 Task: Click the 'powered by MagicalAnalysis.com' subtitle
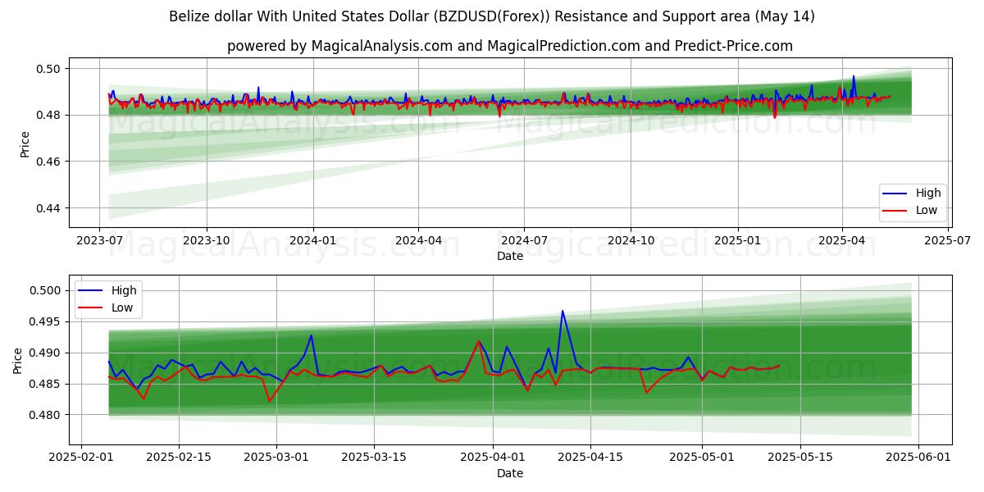point(510,46)
